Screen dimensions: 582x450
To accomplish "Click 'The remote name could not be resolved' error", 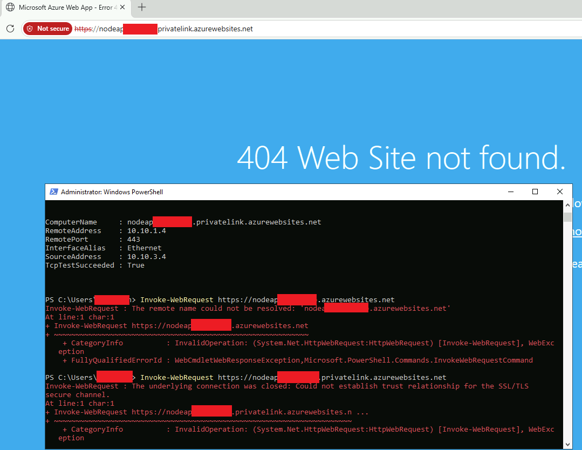I will pyautogui.click(x=248, y=309).
